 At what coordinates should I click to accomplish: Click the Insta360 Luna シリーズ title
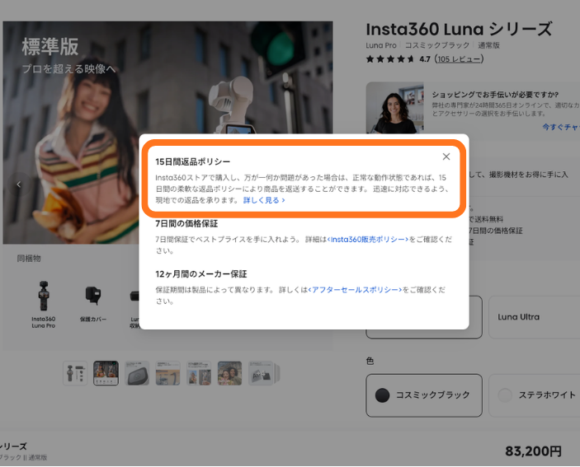pyautogui.click(x=459, y=30)
